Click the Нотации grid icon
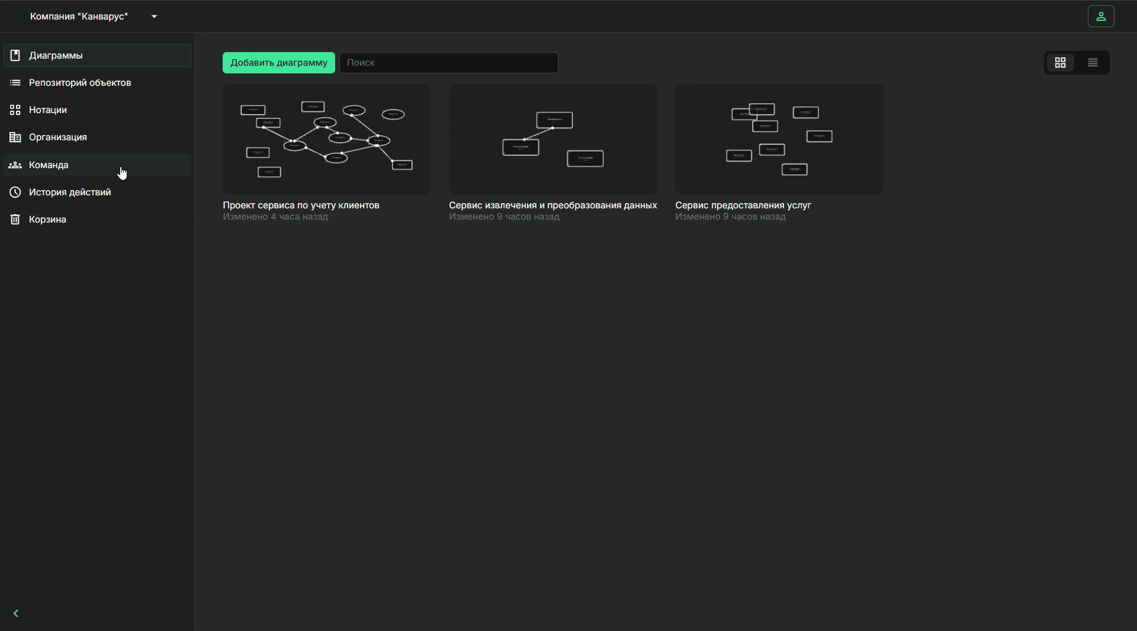 [x=15, y=110]
